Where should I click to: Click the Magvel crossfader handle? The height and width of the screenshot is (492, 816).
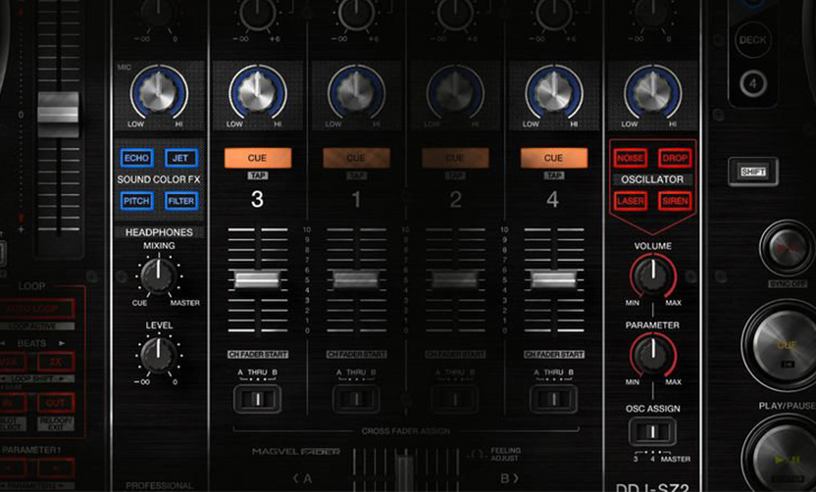[404, 473]
